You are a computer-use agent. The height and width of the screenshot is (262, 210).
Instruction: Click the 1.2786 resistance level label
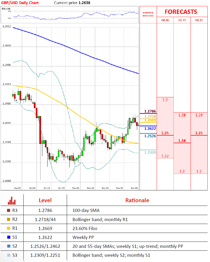150,111
